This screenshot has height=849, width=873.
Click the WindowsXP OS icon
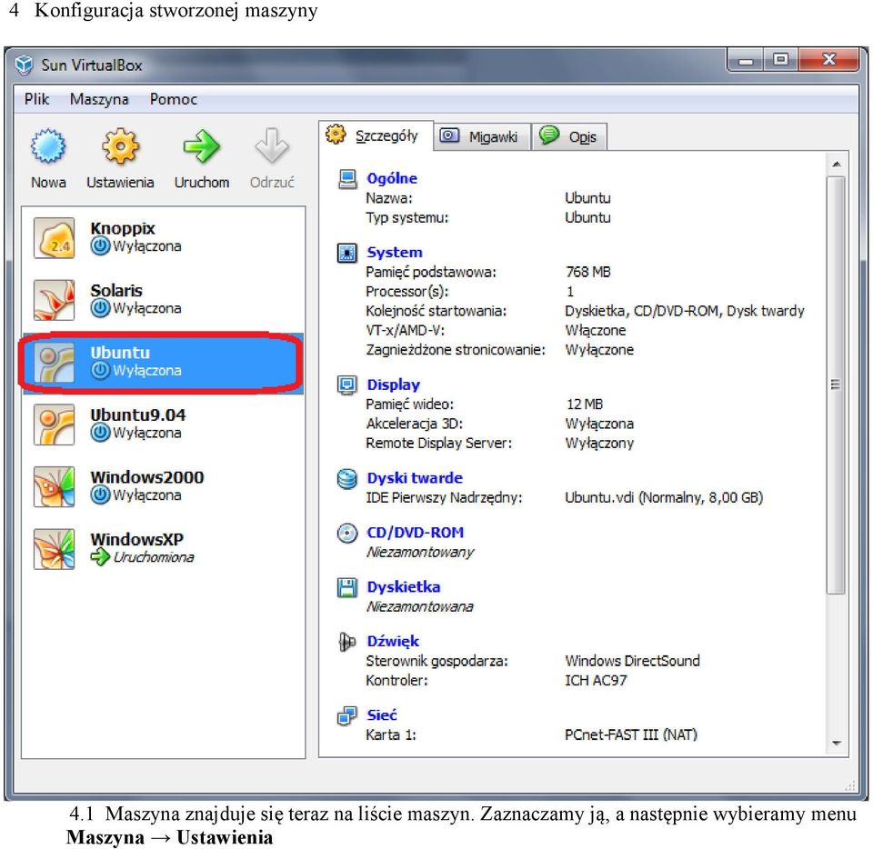coord(54,549)
